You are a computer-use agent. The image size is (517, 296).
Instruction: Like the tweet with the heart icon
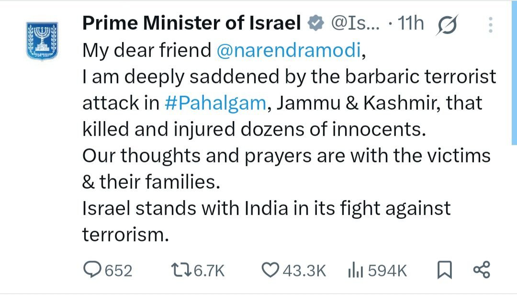pyautogui.click(x=270, y=270)
